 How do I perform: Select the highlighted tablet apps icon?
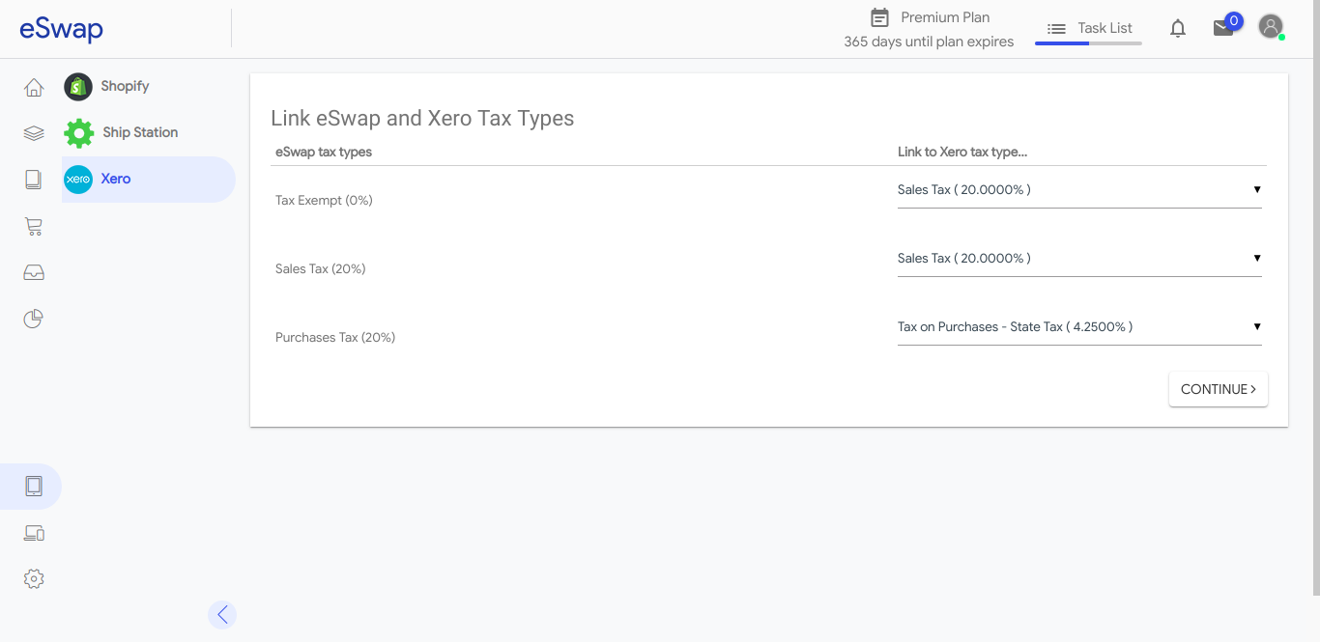click(x=34, y=487)
